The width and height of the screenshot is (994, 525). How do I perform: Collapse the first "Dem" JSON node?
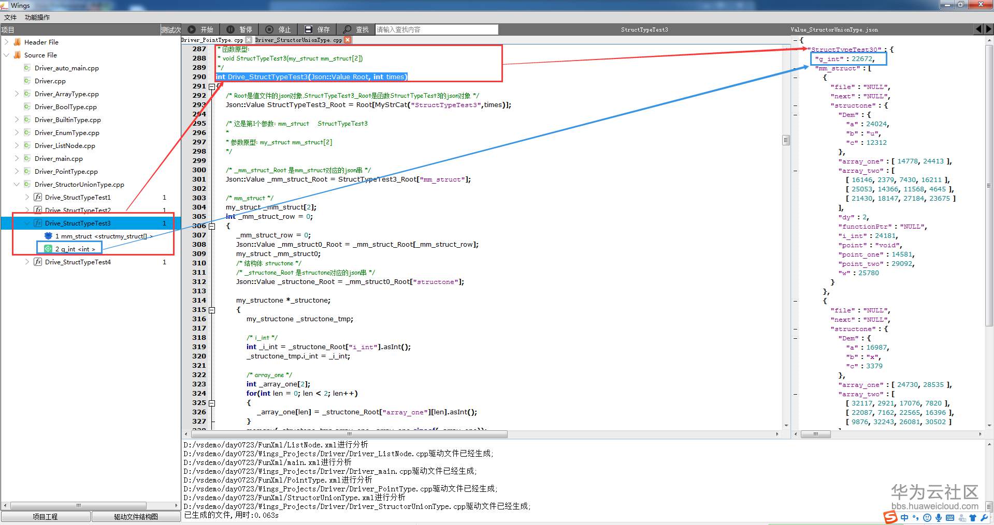[x=796, y=115]
